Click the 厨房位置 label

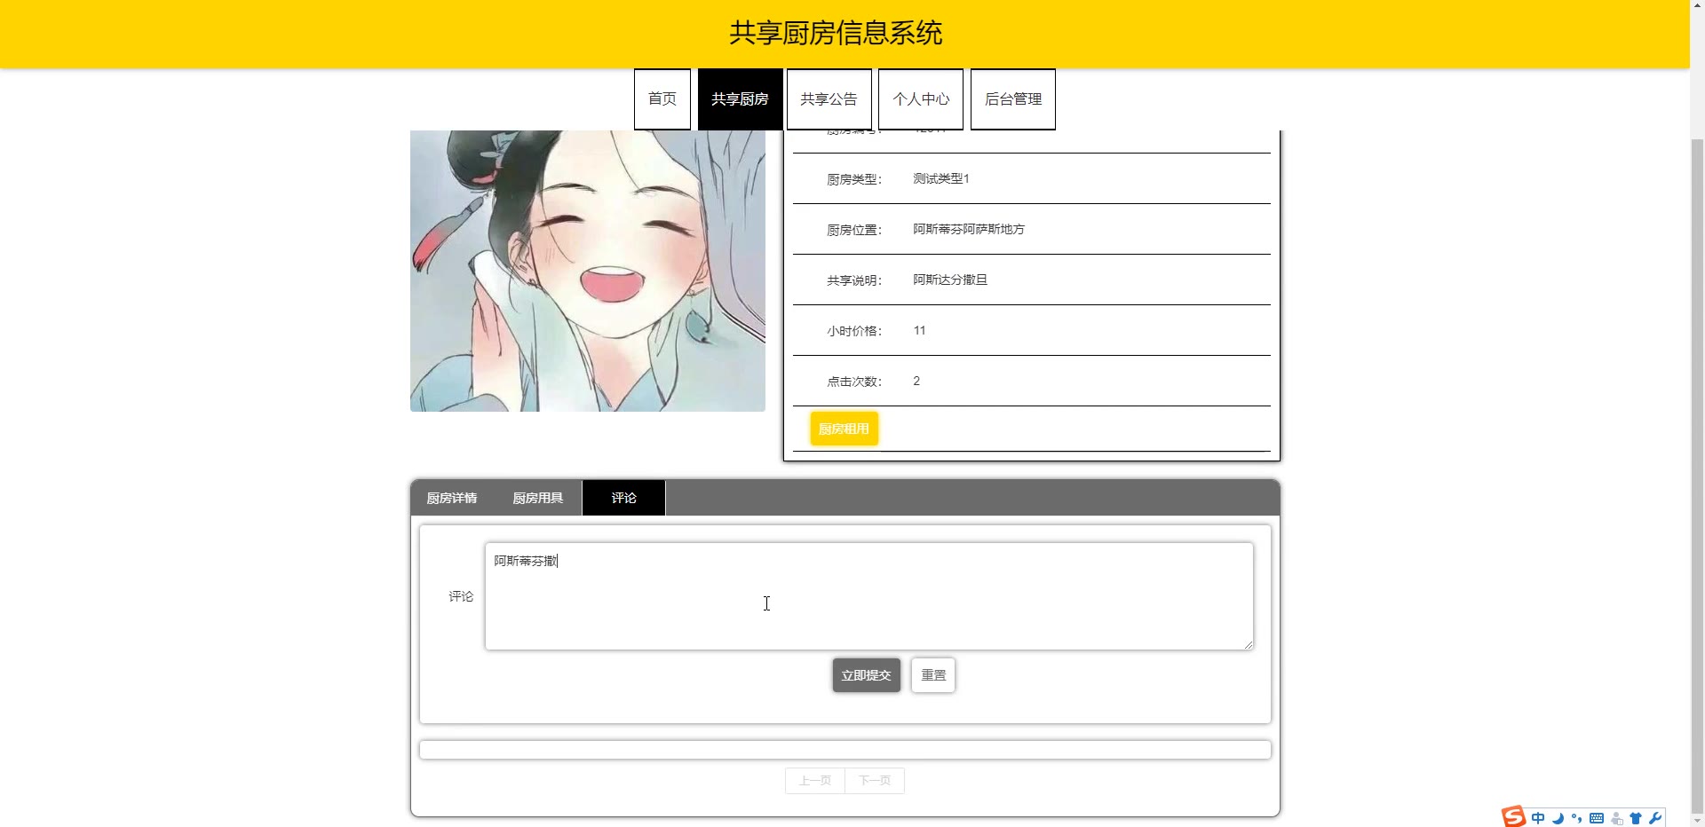tap(854, 230)
